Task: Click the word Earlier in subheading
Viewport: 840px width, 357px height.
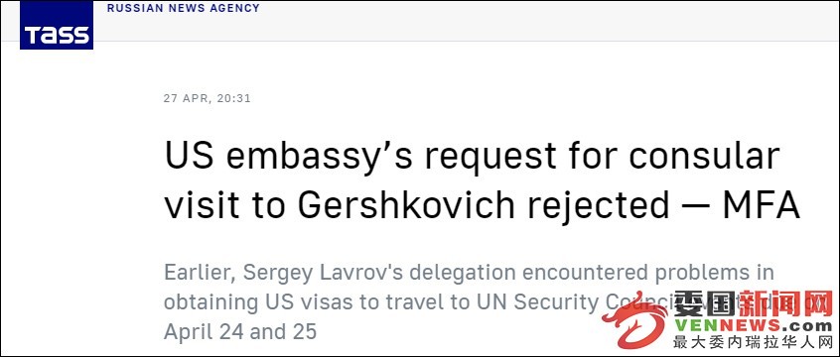Action: (200, 273)
